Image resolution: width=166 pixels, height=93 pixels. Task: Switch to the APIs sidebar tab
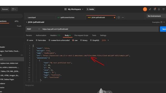[x=17, y=21]
